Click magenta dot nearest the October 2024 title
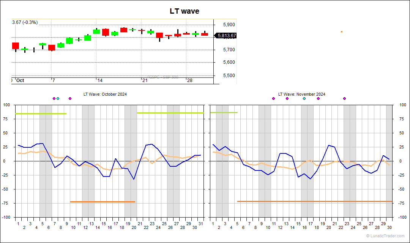Image resolution: width=410 pixels, height=243 pixels. tap(70, 98)
